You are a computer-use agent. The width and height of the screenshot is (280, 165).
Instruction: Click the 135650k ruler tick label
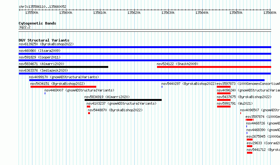236,13
